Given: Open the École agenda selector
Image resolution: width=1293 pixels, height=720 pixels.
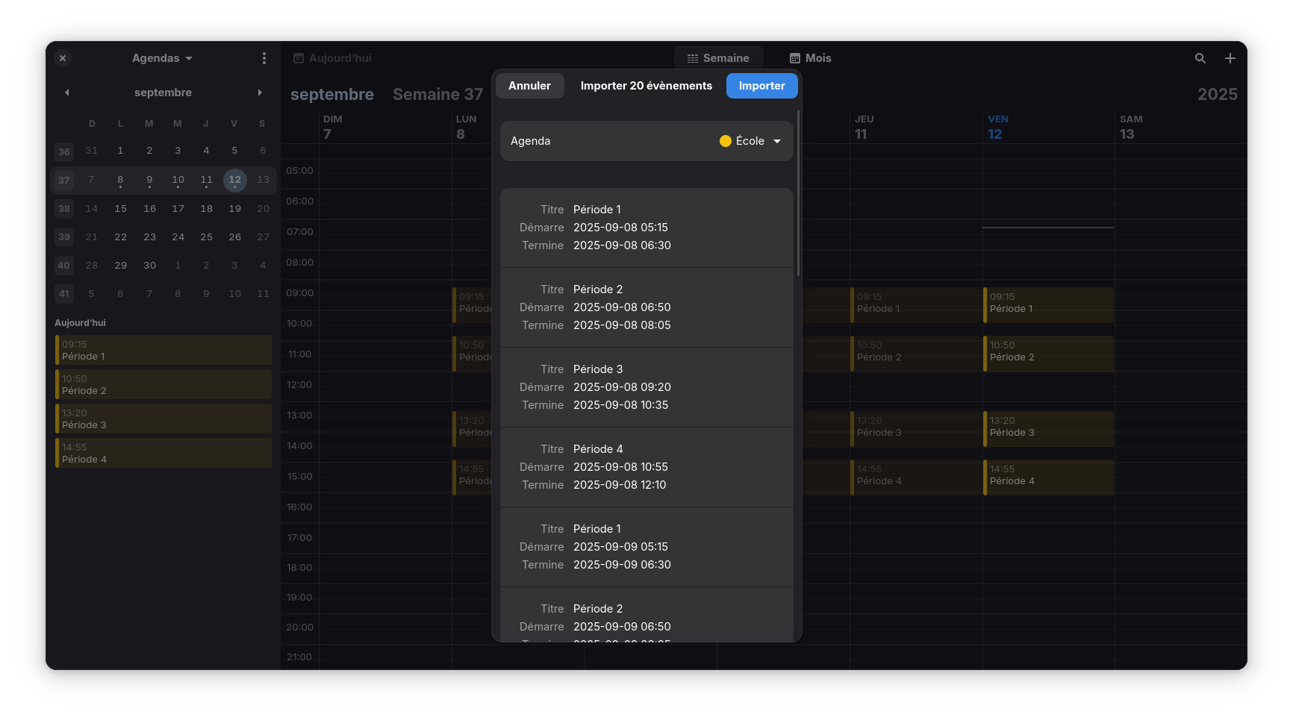Looking at the screenshot, I should tap(750, 141).
